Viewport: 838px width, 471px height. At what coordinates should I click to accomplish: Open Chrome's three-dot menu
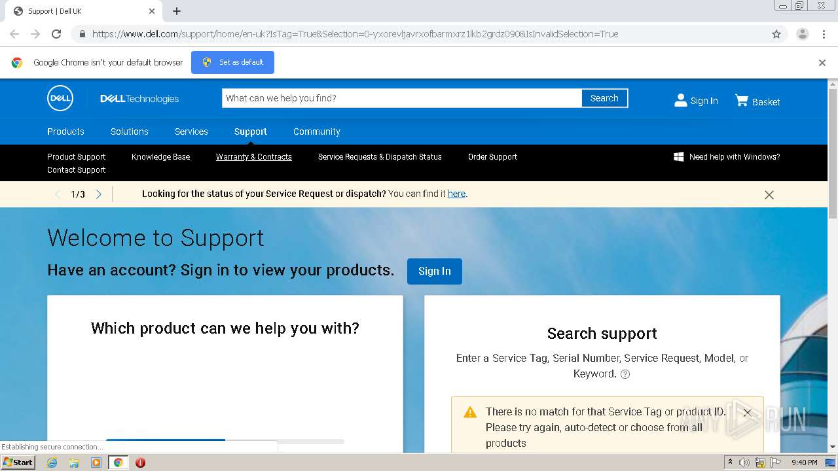coord(824,34)
